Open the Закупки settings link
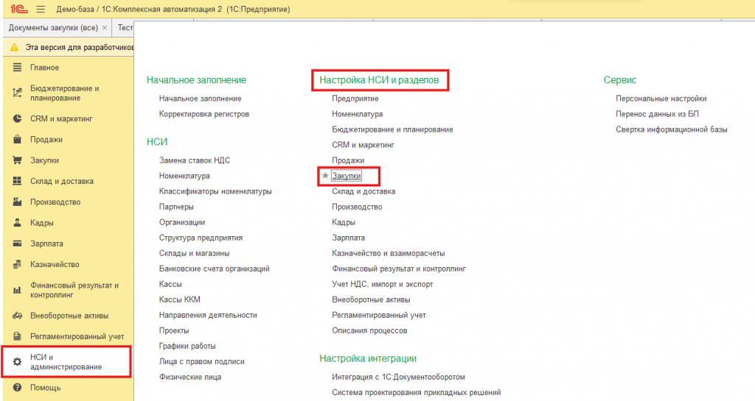The width and height of the screenshot is (755, 401). [347, 177]
